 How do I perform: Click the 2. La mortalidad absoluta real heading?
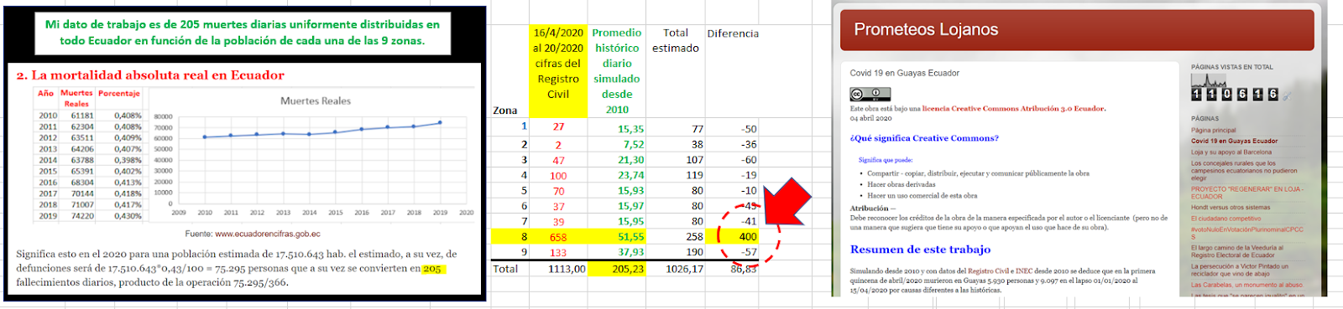coord(150,75)
